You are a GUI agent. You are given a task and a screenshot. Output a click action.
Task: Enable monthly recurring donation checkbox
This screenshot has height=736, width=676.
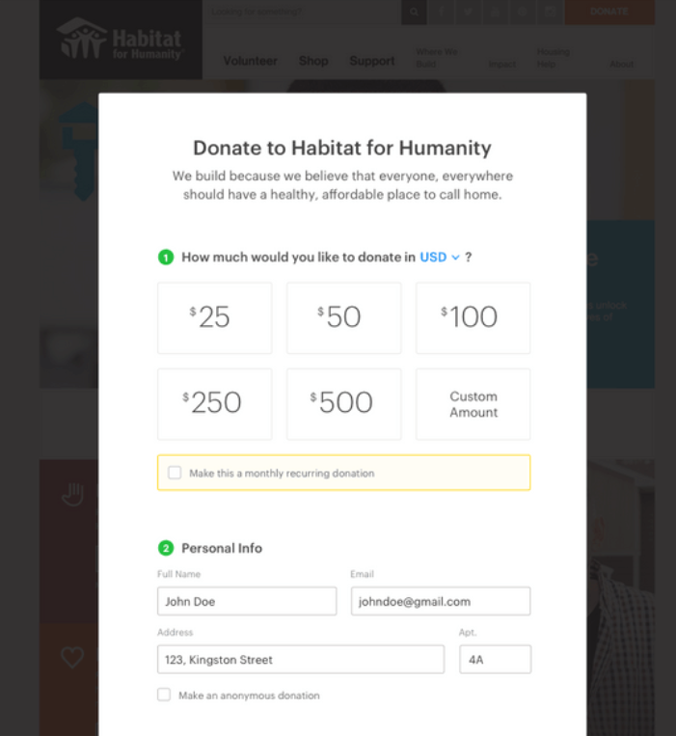[x=175, y=473]
